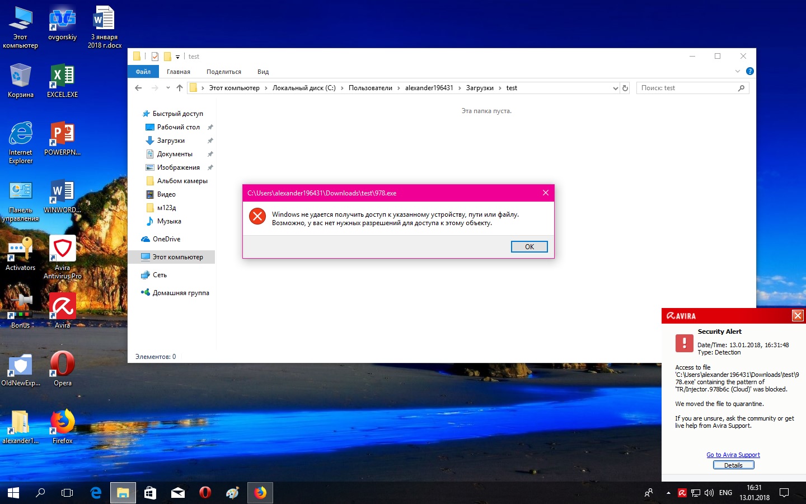Screen dimensions: 806x504
Task: Open the Customize Quick Access Toolbar dropdown
Action: (x=177, y=57)
